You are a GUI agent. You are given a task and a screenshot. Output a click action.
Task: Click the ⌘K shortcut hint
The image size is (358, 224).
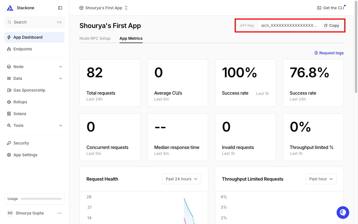59,22
